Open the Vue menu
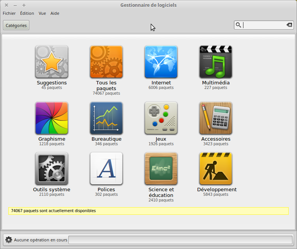The height and width of the screenshot is (249, 297). point(42,13)
